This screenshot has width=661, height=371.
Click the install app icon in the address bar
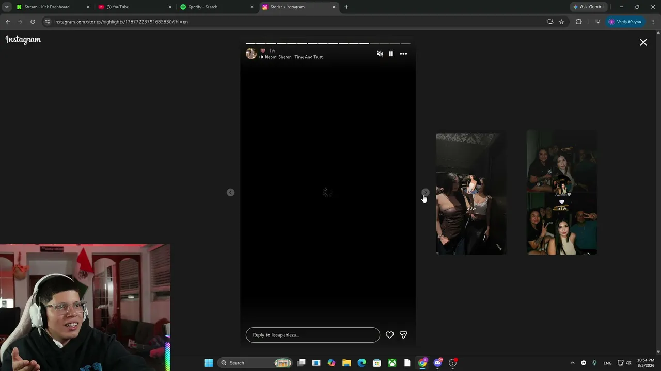coord(550,22)
